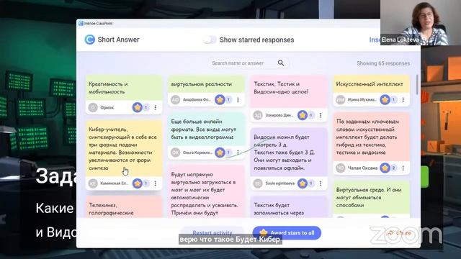The height and width of the screenshot is (259, 461).
Task: Open more options for Каминская Ел... card
Action: point(156,183)
